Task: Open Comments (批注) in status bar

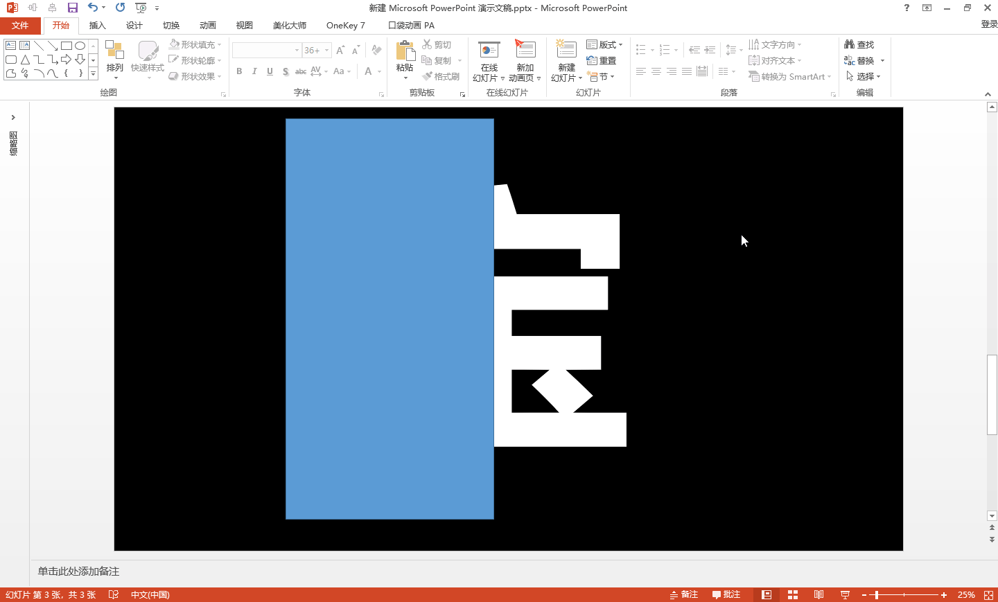Action: pos(726,594)
